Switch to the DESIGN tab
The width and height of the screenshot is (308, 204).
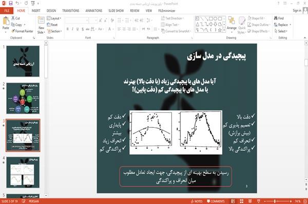pyautogui.click(x=51, y=11)
